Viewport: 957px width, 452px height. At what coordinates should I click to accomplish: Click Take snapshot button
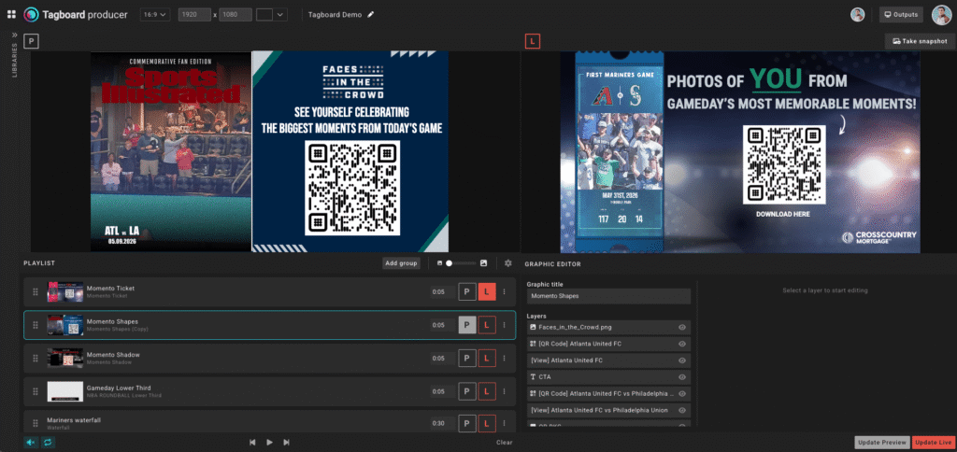tap(919, 41)
